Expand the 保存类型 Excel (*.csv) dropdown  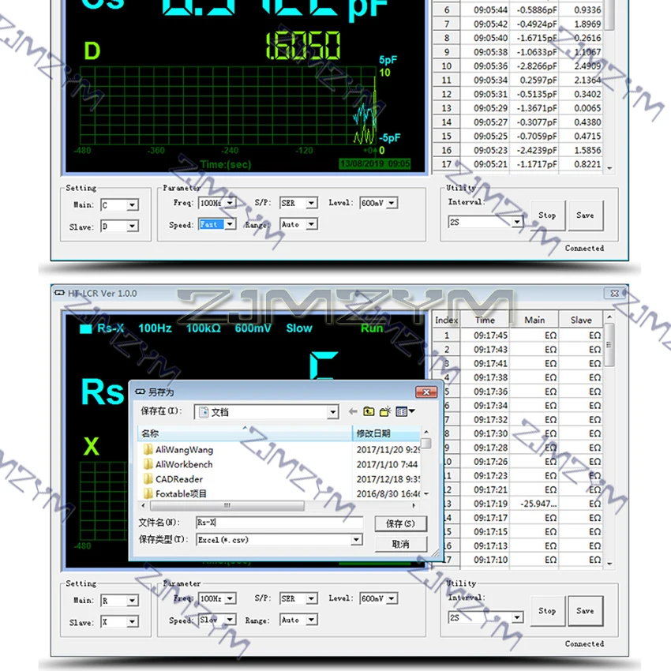(356, 540)
